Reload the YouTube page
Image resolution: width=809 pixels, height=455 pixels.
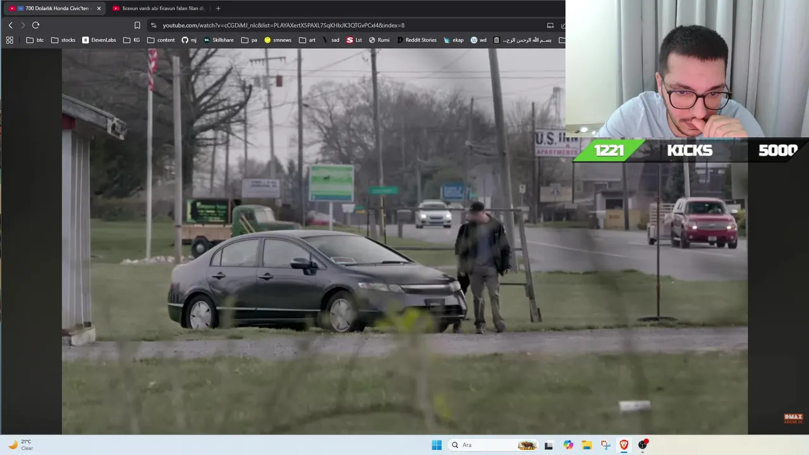click(35, 25)
